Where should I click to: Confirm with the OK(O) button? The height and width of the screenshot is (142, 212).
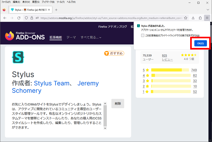coord(200,43)
